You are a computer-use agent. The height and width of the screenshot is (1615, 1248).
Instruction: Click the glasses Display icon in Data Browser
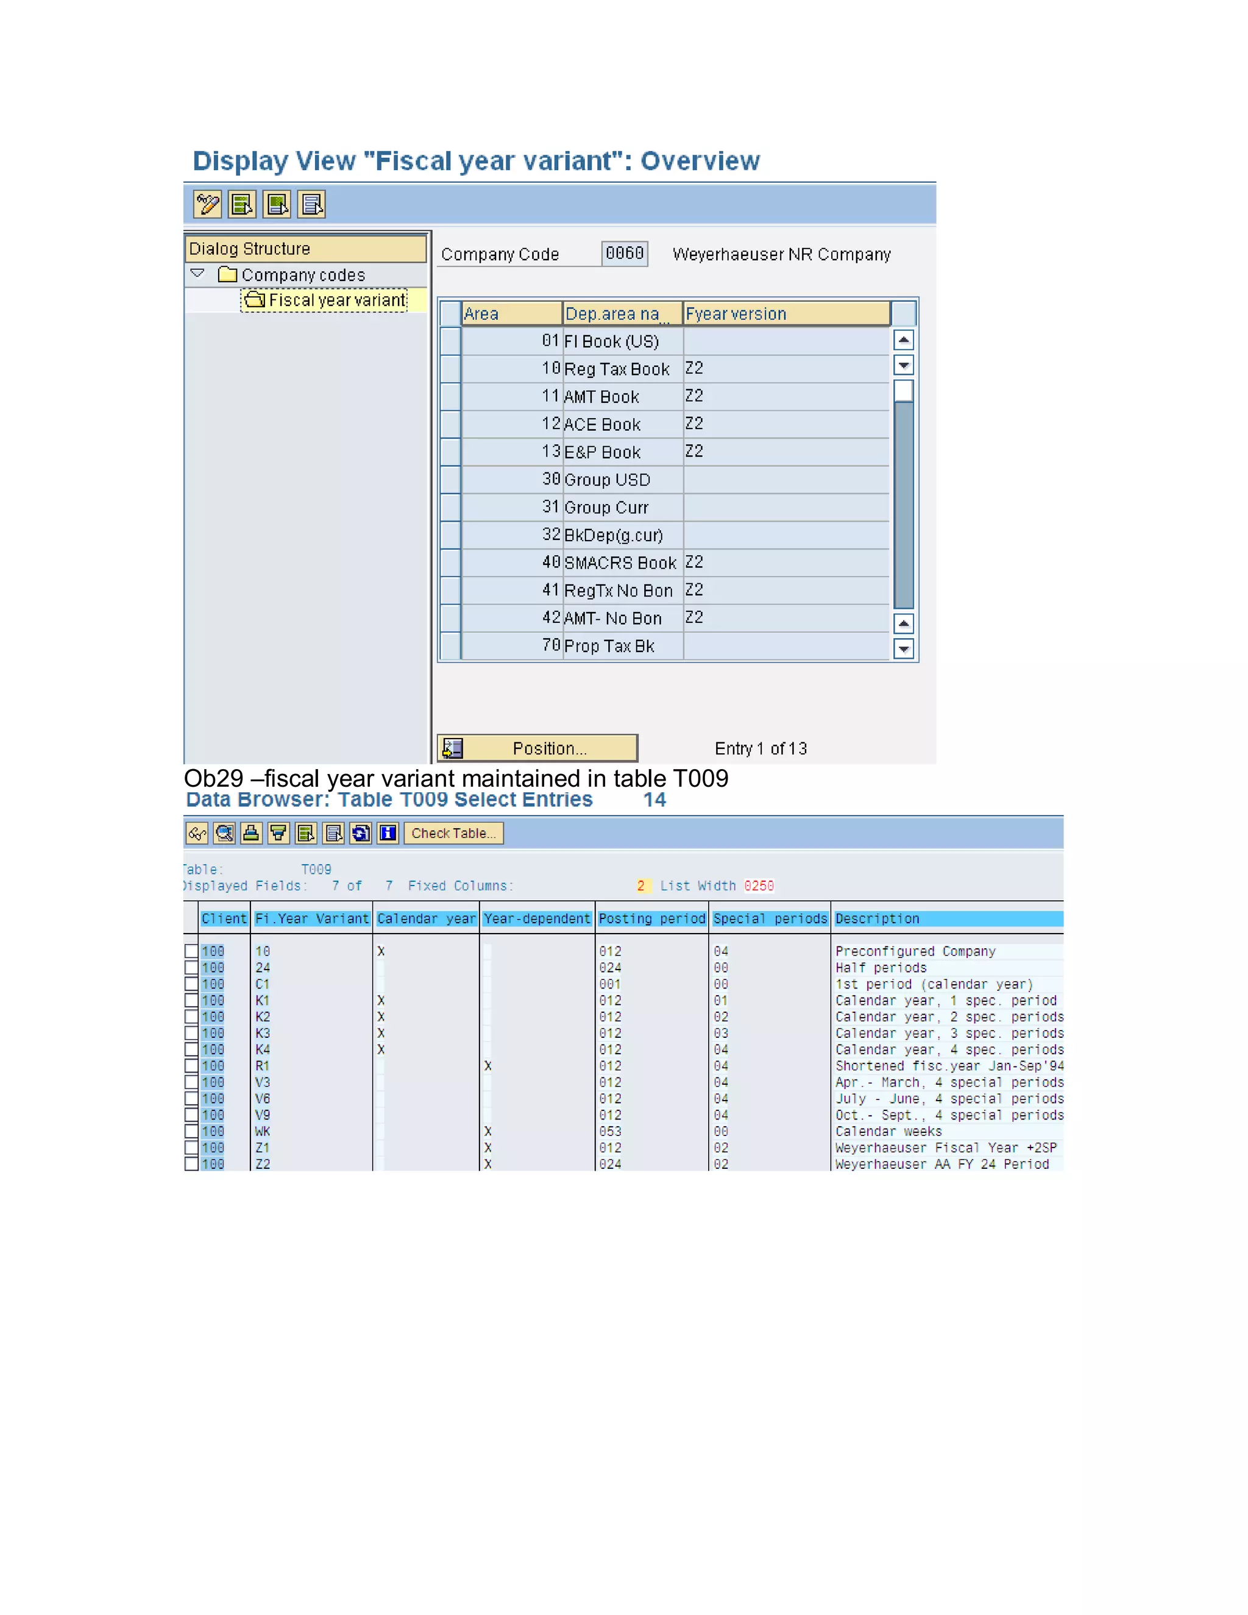pos(197,833)
